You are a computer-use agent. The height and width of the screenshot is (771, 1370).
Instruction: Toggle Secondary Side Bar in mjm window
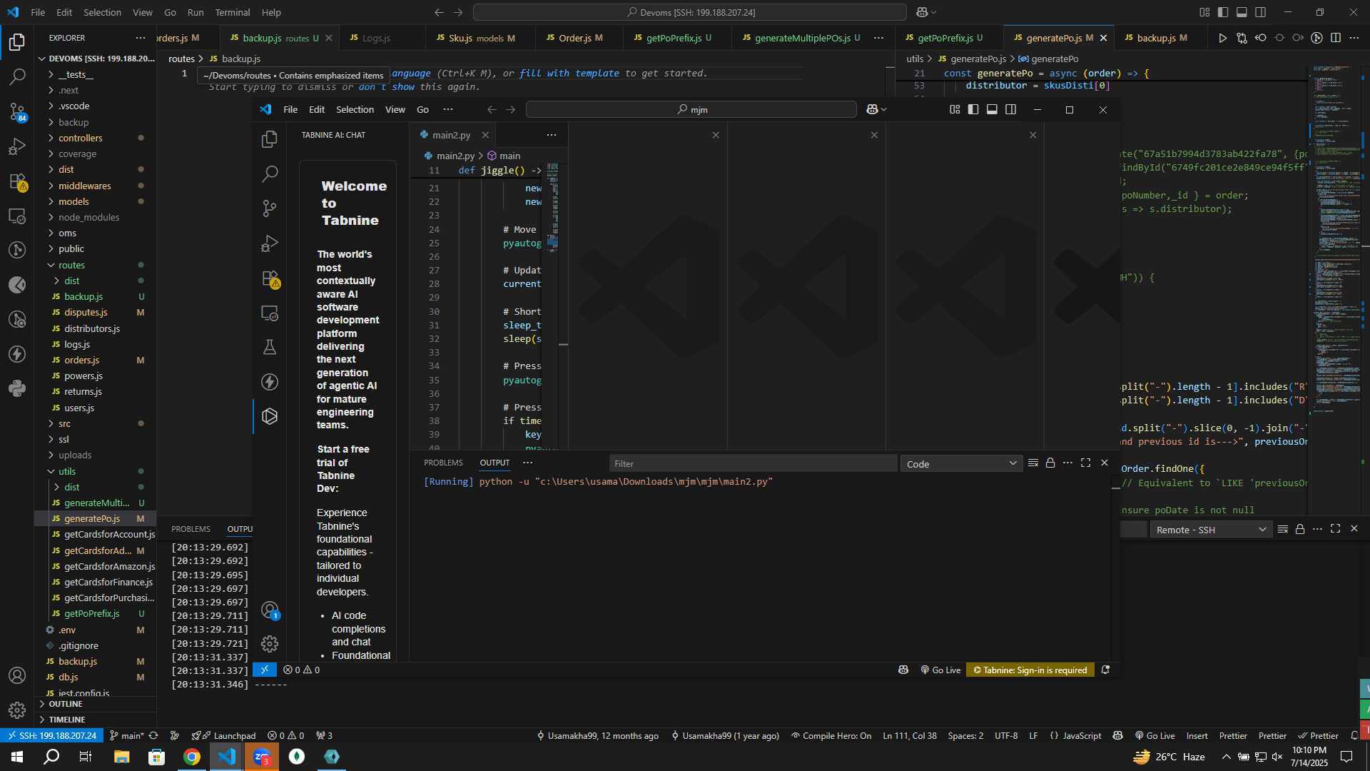click(1011, 109)
